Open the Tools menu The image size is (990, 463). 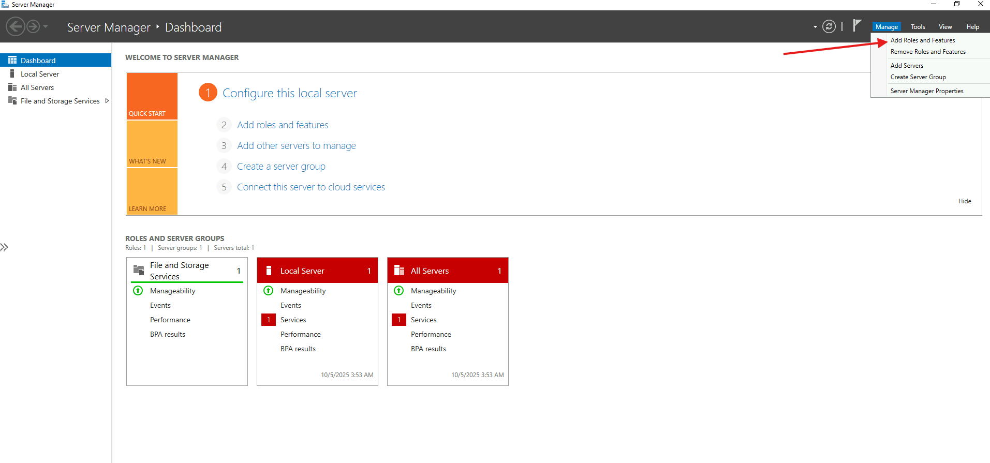point(918,27)
